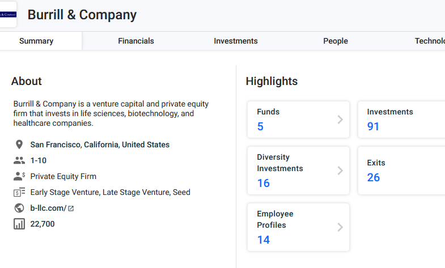Open the b-llc.com/ website link

coord(48,208)
